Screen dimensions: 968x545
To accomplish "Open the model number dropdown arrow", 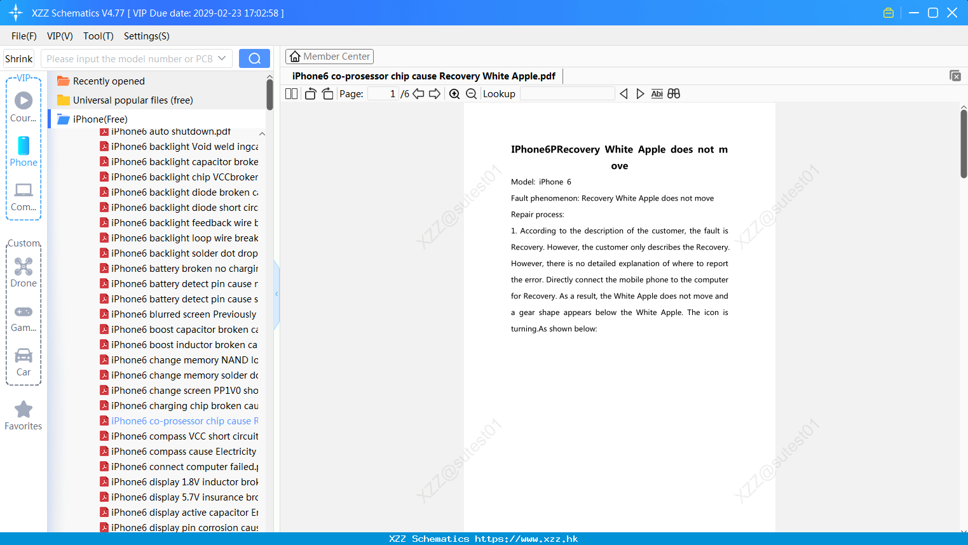I will (222, 58).
